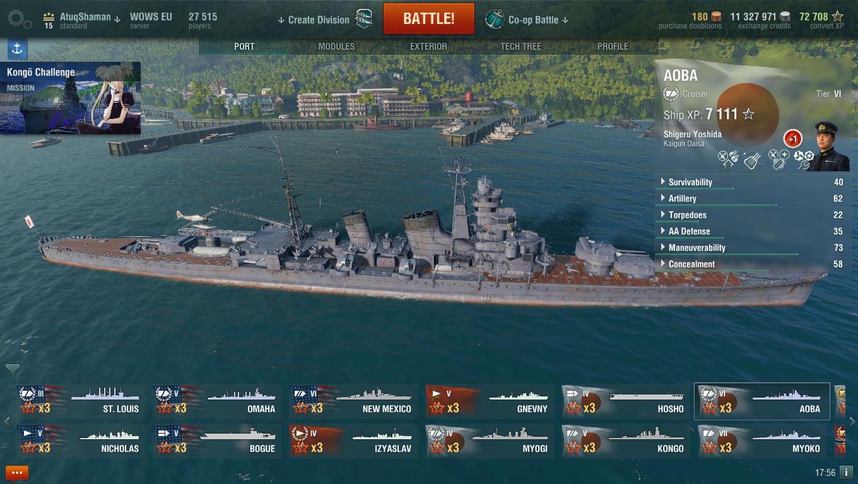858x484 pixels.
Task: Select the NEW MEXICO ship in the carousel
Action: (353, 401)
